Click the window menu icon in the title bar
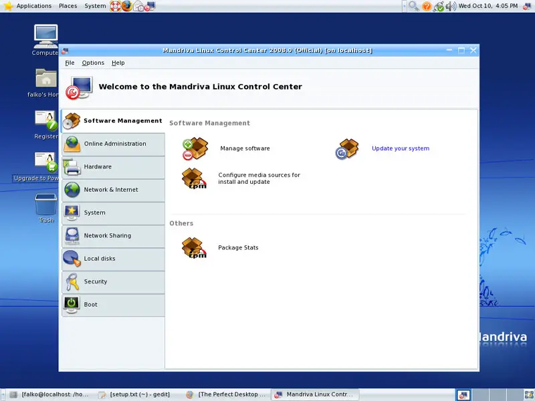This screenshot has height=401, width=535. tap(65, 51)
